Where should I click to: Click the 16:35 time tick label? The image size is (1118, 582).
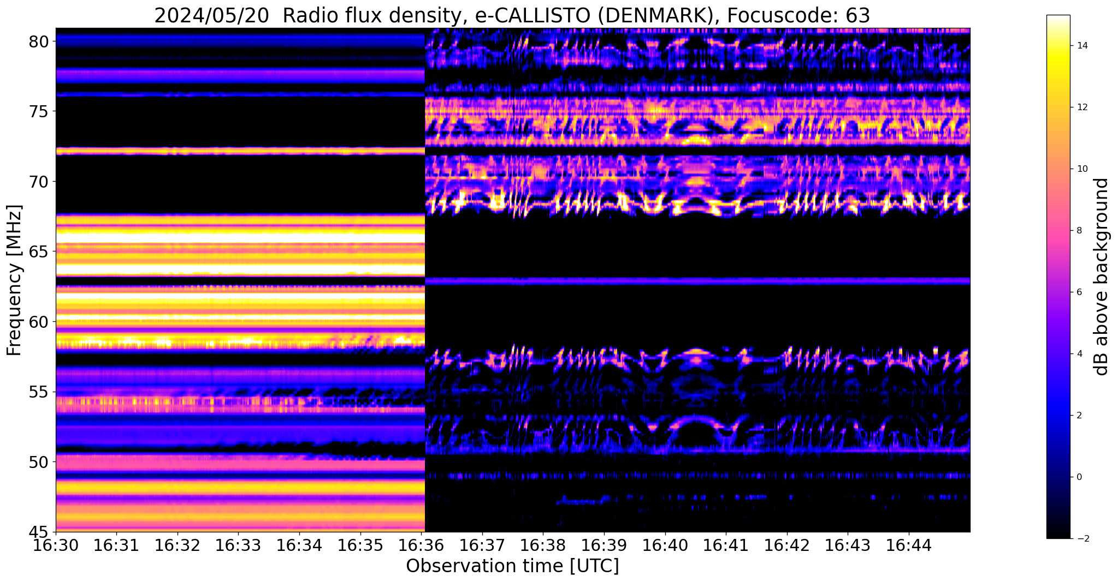(360, 545)
